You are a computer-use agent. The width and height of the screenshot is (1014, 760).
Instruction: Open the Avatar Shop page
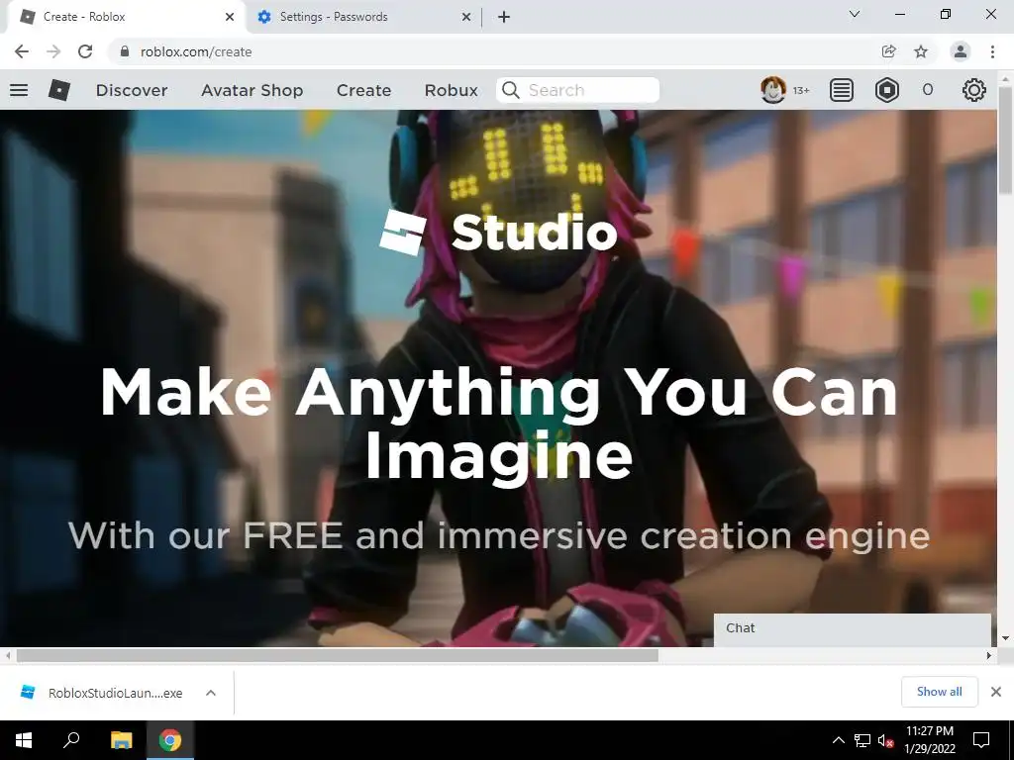(x=253, y=90)
